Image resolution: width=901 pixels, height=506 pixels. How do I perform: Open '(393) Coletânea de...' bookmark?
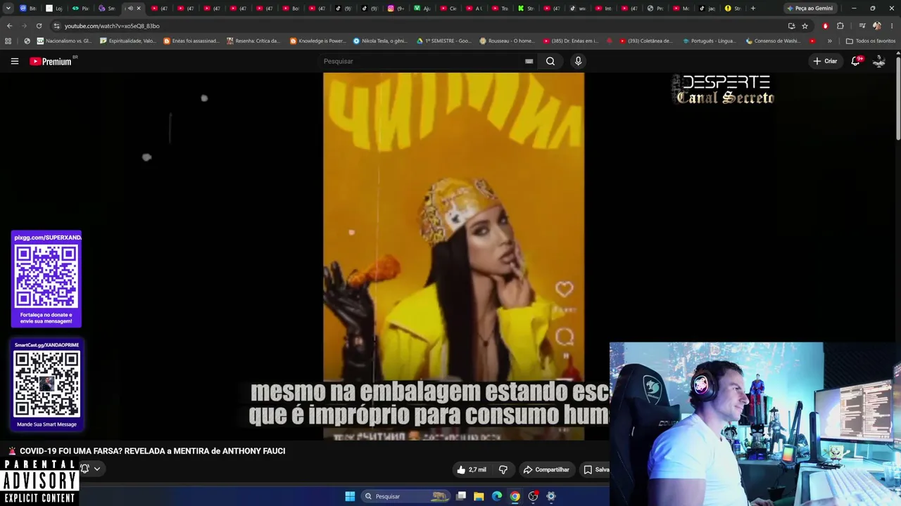click(x=646, y=41)
